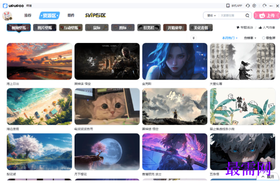Viewport: 280px width, 184px height.
Task: Click the circular settings icon in title bar
Action: [255, 6]
